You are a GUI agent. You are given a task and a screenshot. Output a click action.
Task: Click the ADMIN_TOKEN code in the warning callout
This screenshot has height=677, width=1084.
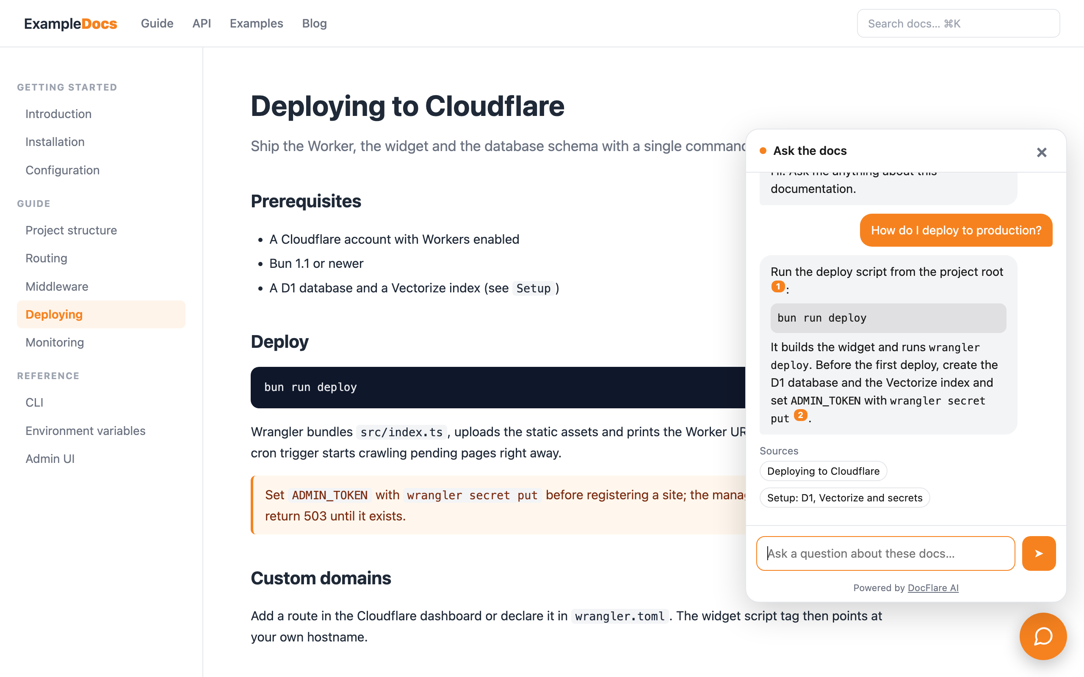tap(329, 495)
